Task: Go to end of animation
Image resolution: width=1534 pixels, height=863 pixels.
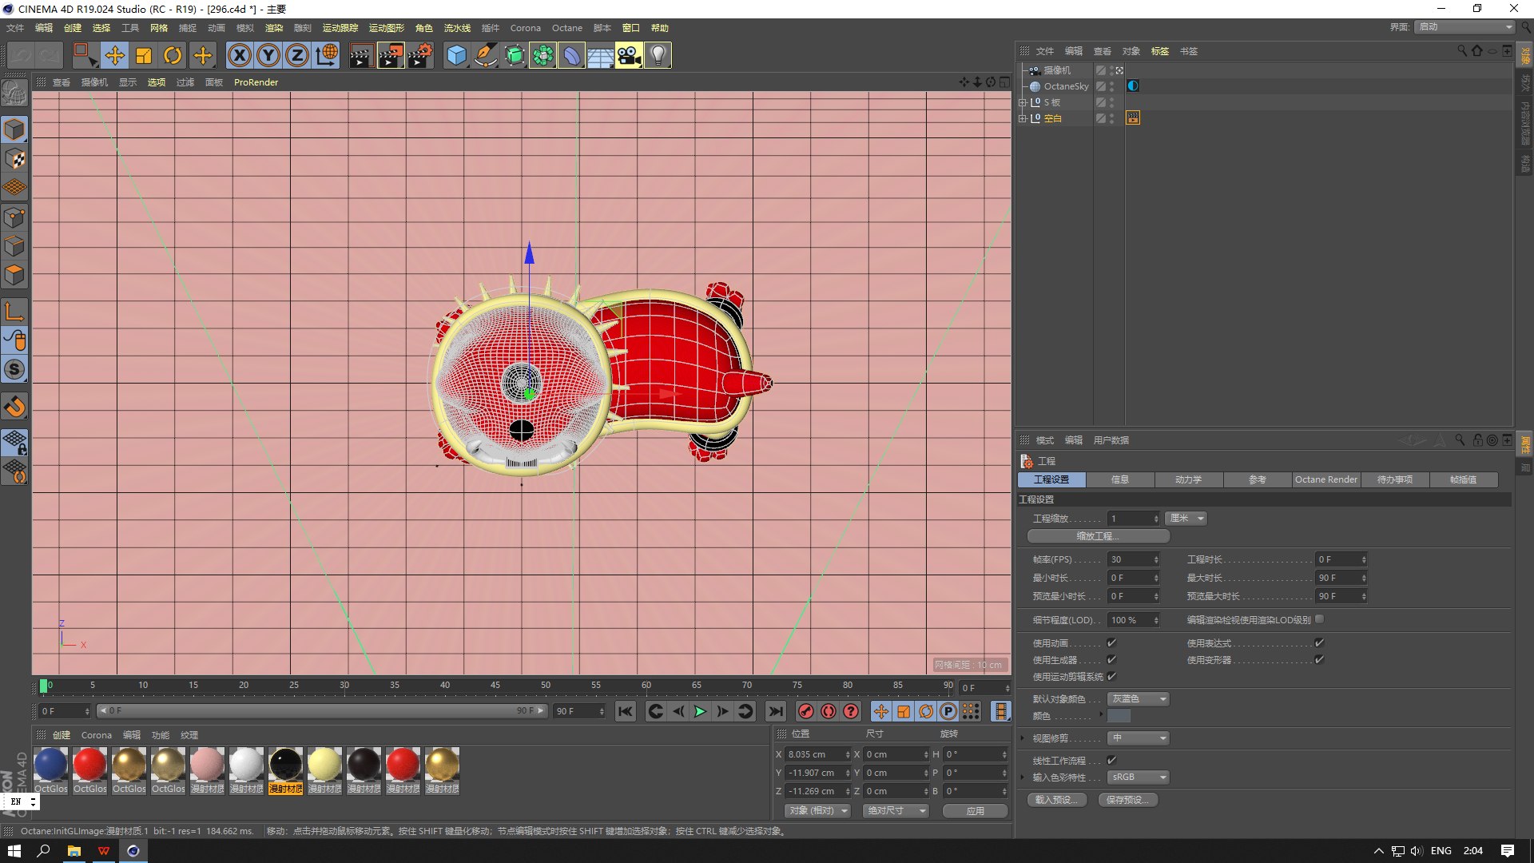Action: pyautogui.click(x=775, y=711)
